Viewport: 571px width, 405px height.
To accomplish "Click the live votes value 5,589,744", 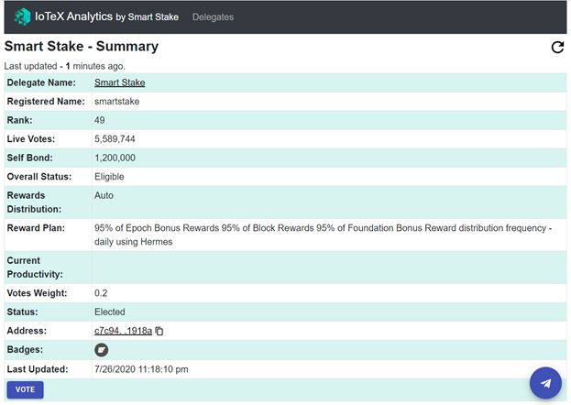I will pos(115,138).
